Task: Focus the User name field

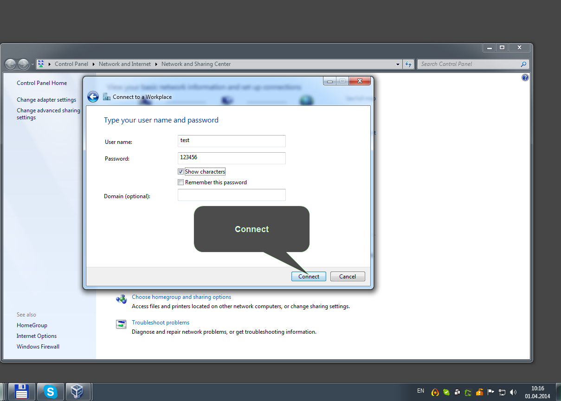Action: pos(232,141)
